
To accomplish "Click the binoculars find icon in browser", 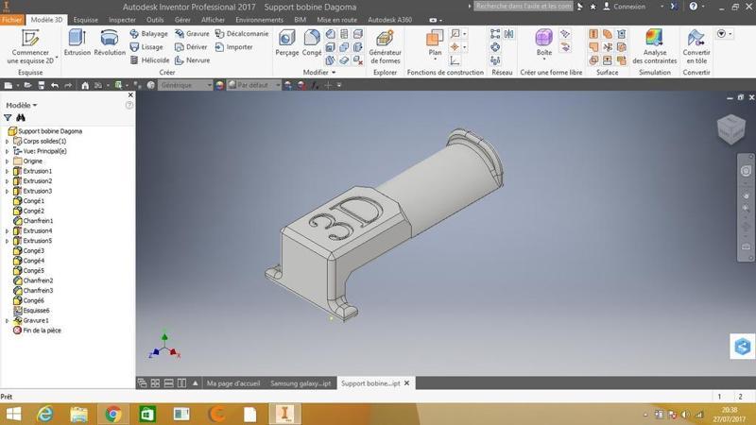I will 21,117.
